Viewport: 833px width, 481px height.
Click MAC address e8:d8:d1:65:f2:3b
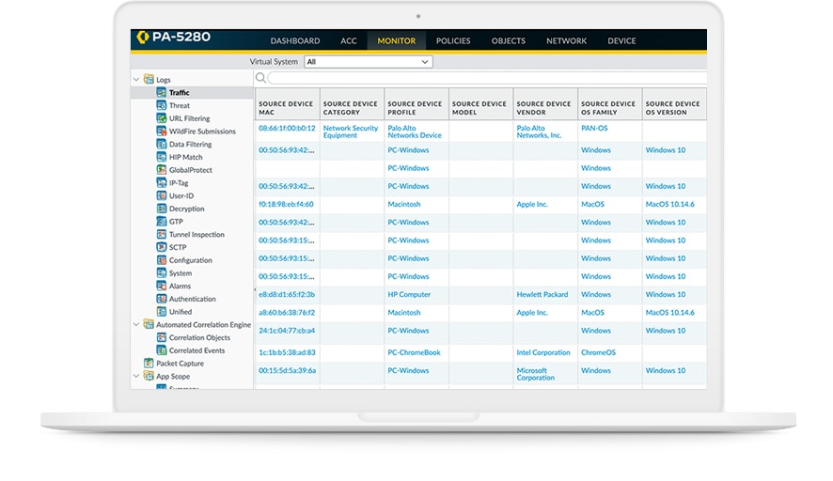[x=287, y=294]
